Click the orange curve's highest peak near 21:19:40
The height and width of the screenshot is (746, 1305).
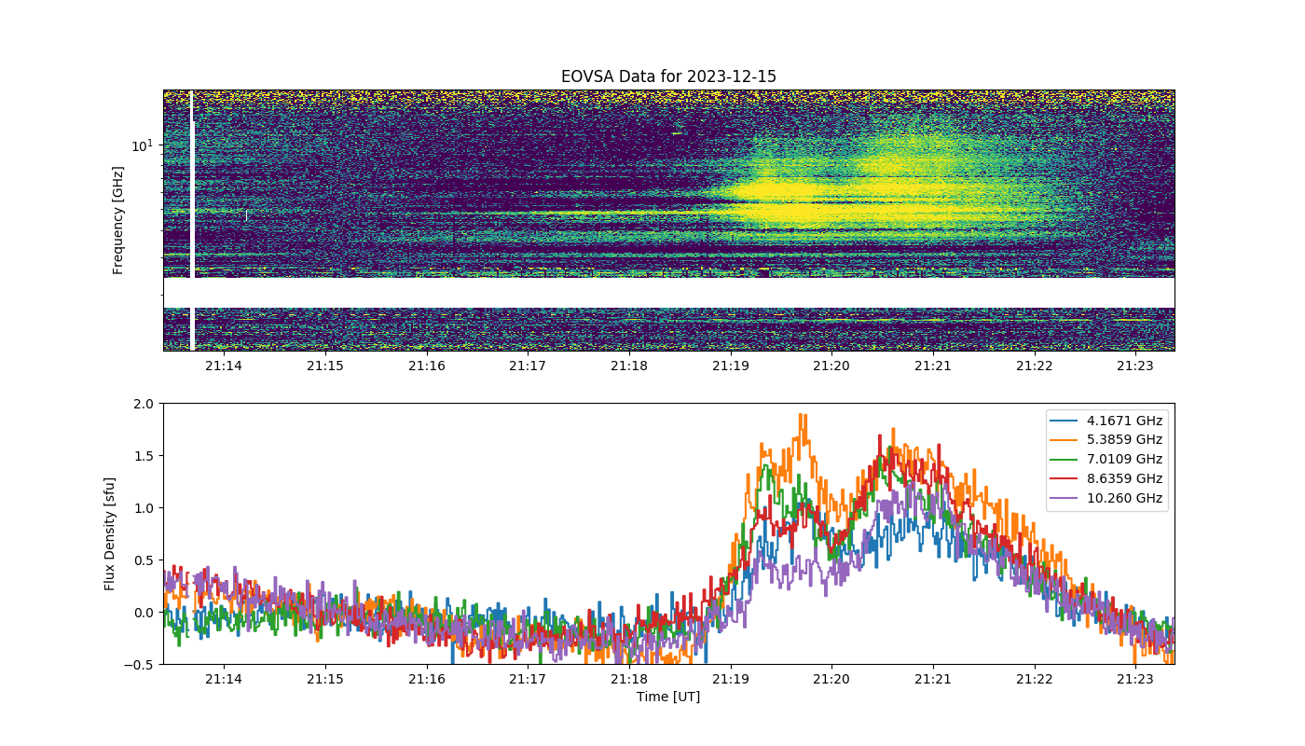[802, 416]
